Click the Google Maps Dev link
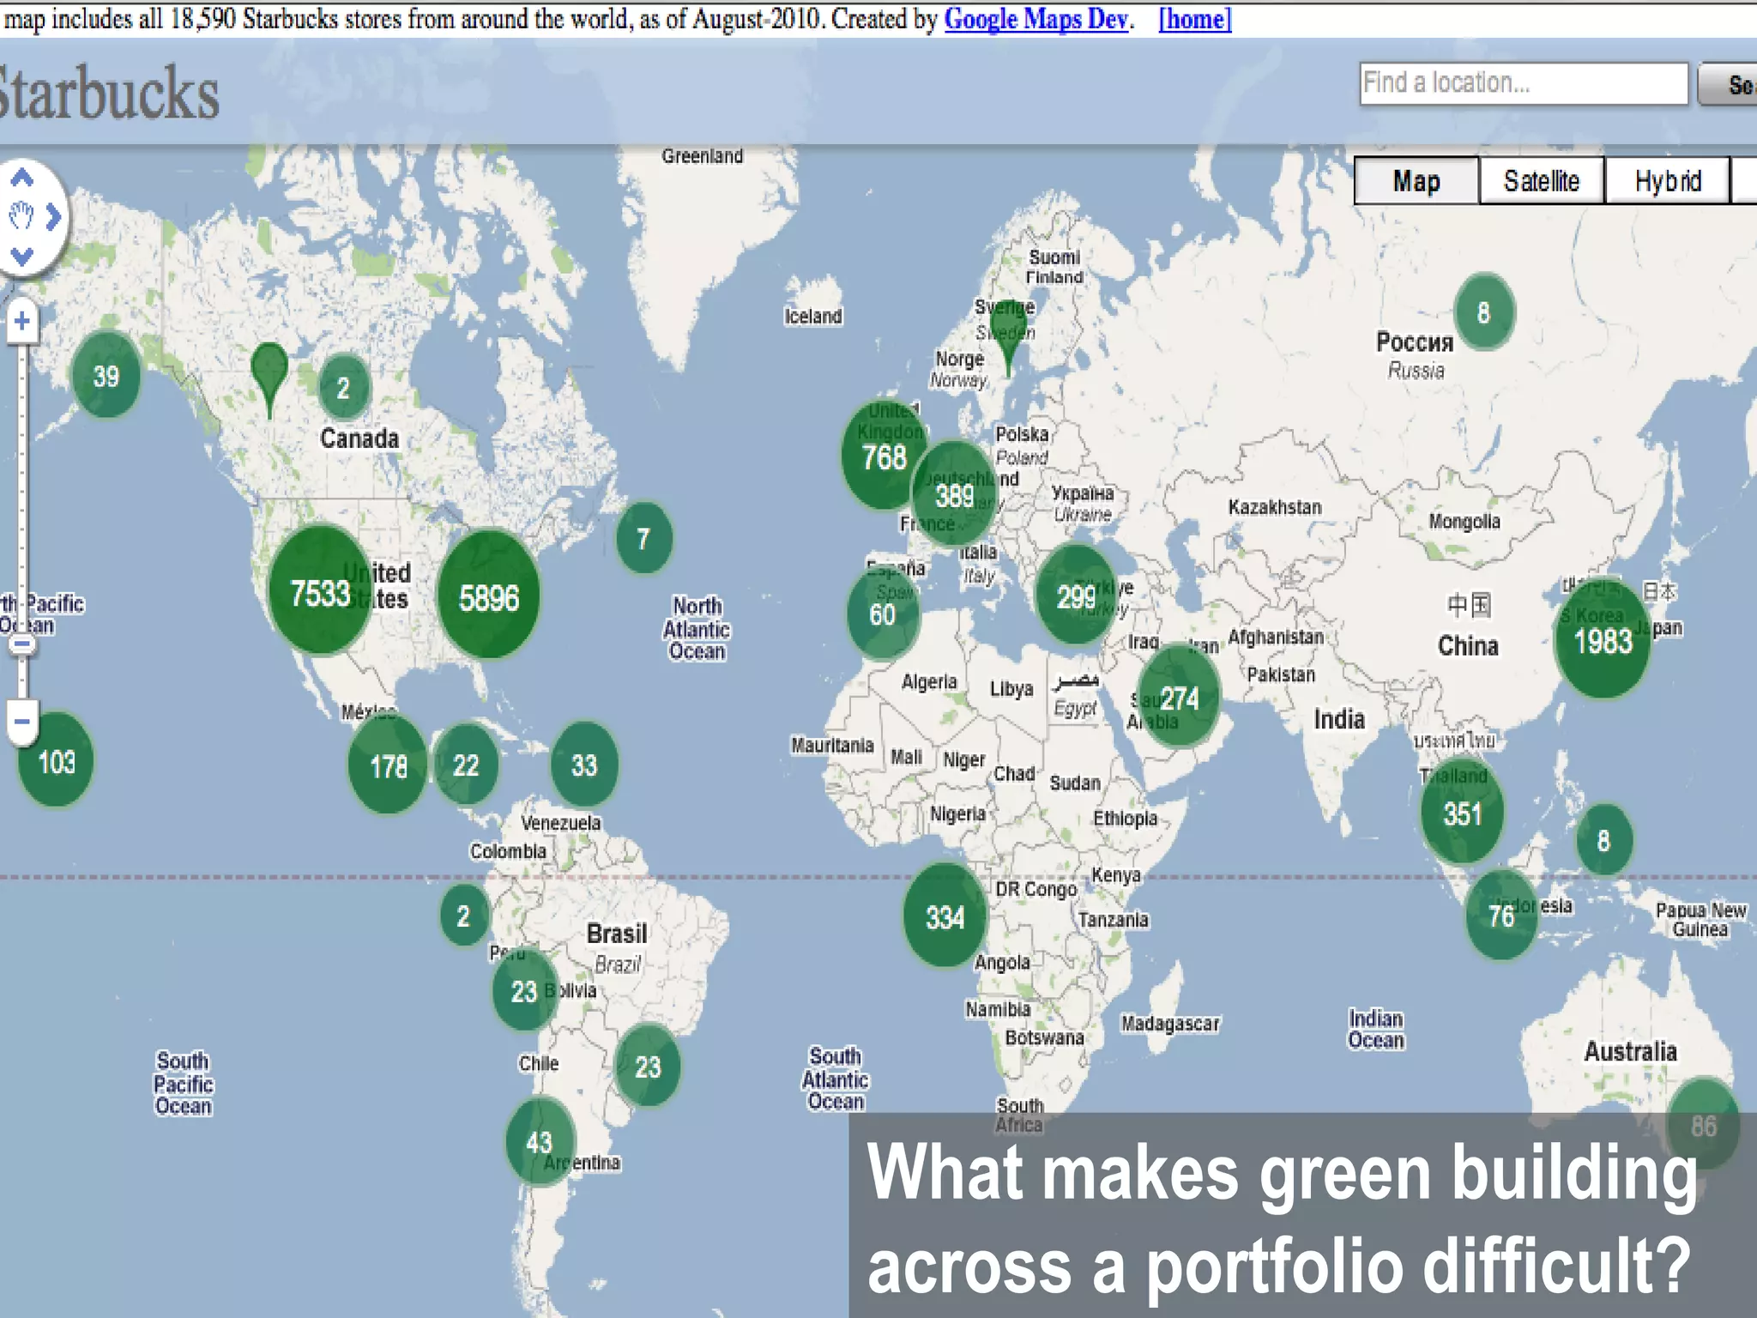 pyautogui.click(x=1035, y=19)
